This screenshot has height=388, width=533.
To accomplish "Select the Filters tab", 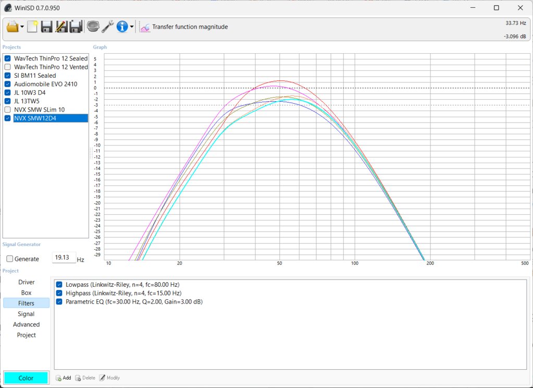I will pyautogui.click(x=26, y=303).
